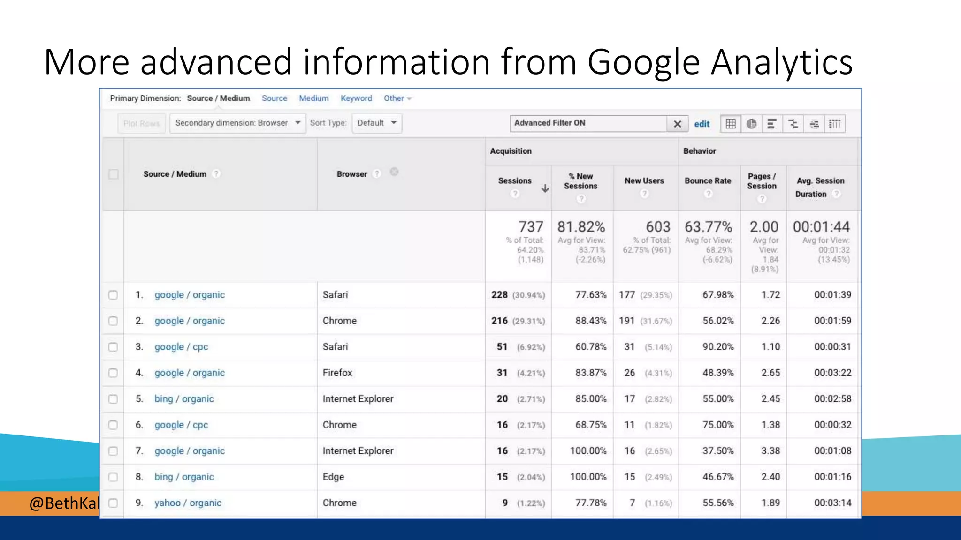Image resolution: width=961 pixels, height=540 pixels.
Task: Switch to Term cloud view icon
Action: [814, 124]
